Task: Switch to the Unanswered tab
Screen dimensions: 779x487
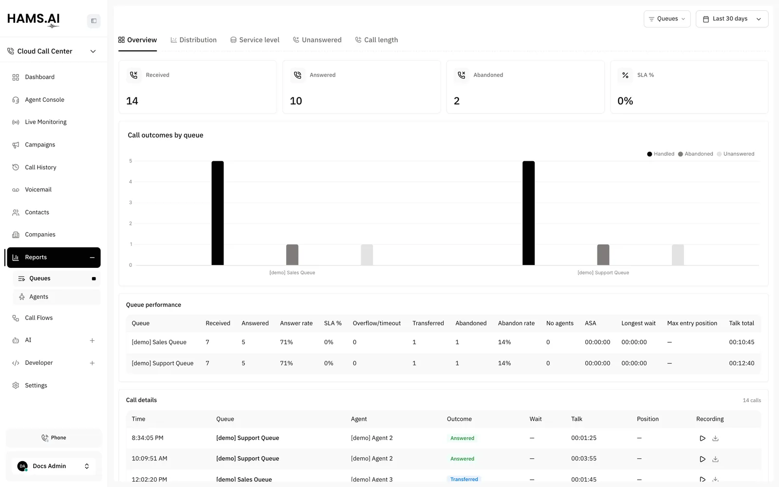Action: click(317, 40)
